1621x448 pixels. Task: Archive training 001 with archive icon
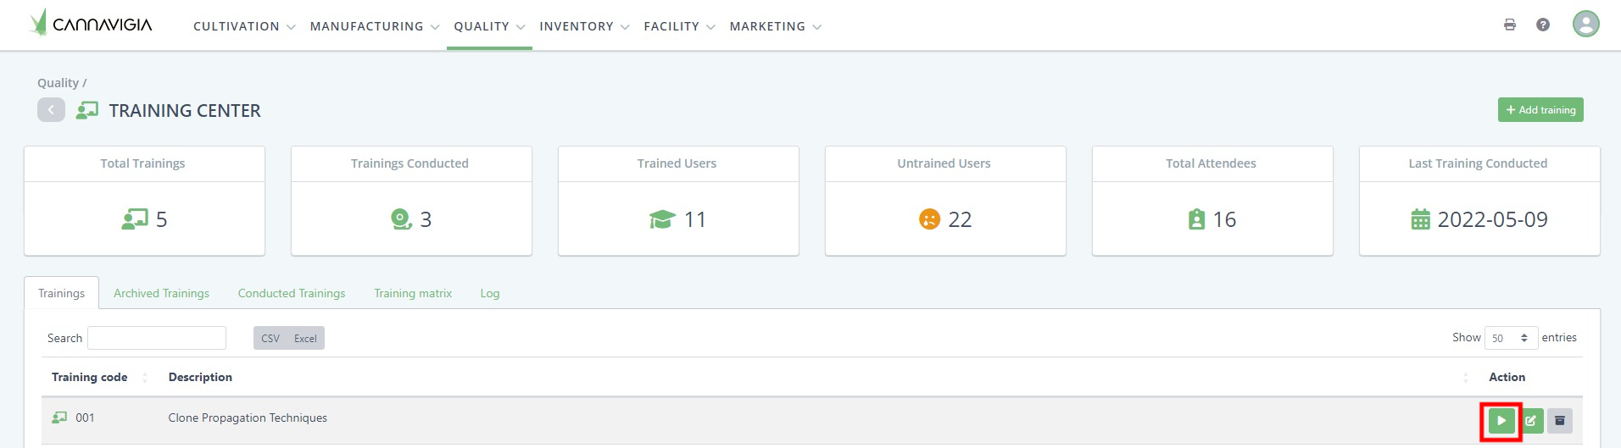[1560, 421]
